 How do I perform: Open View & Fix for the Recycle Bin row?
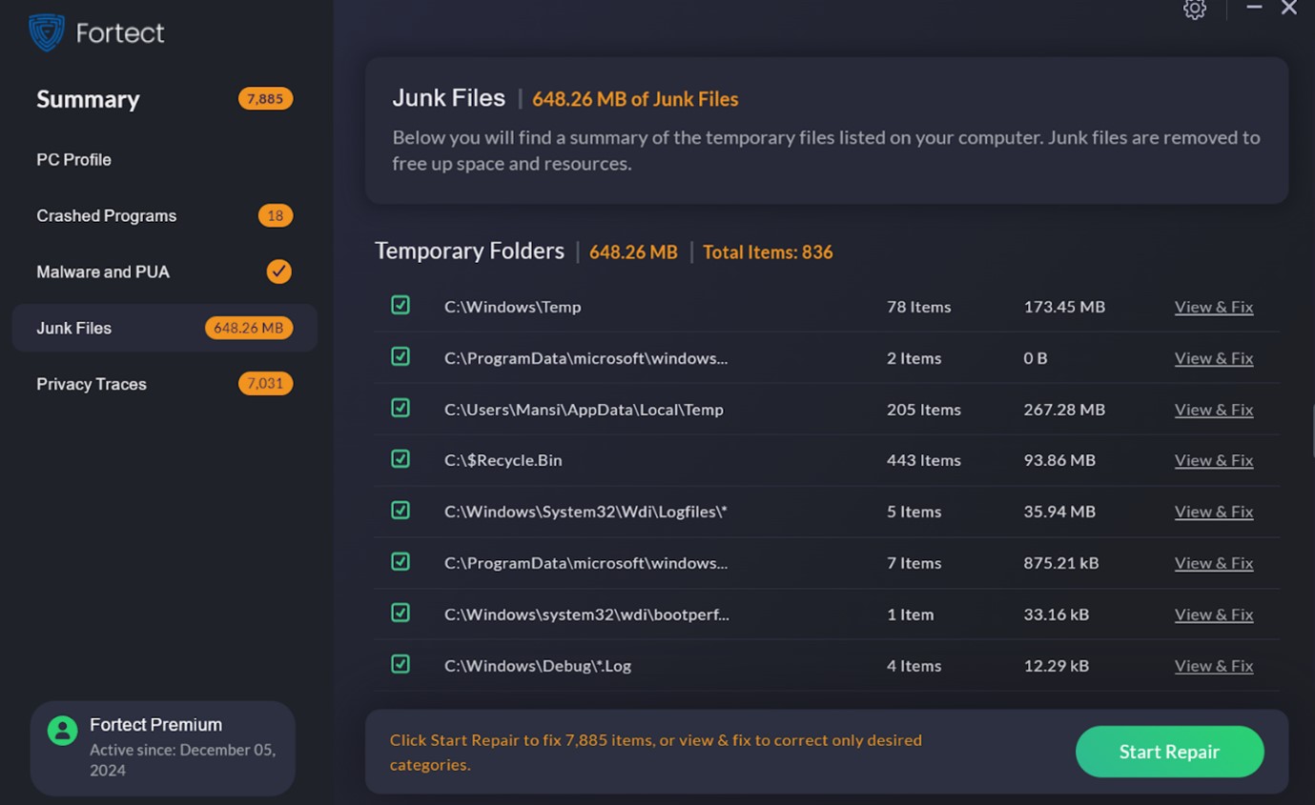1214,459
